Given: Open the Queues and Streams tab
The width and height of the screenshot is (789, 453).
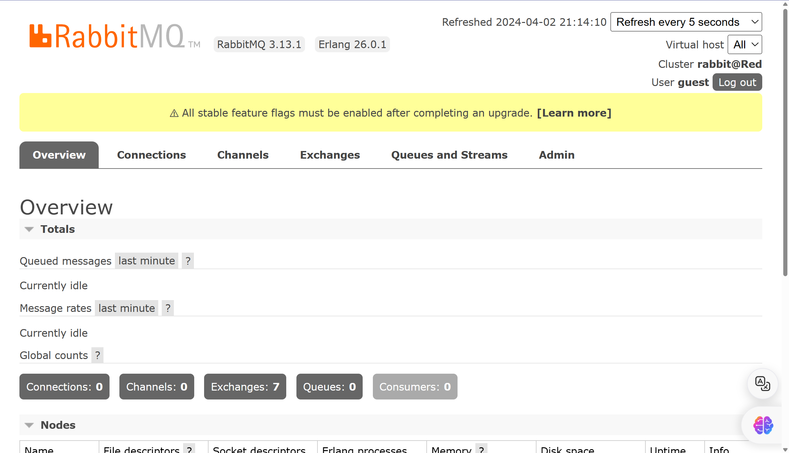Looking at the screenshot, I should (x=449, y=155).
